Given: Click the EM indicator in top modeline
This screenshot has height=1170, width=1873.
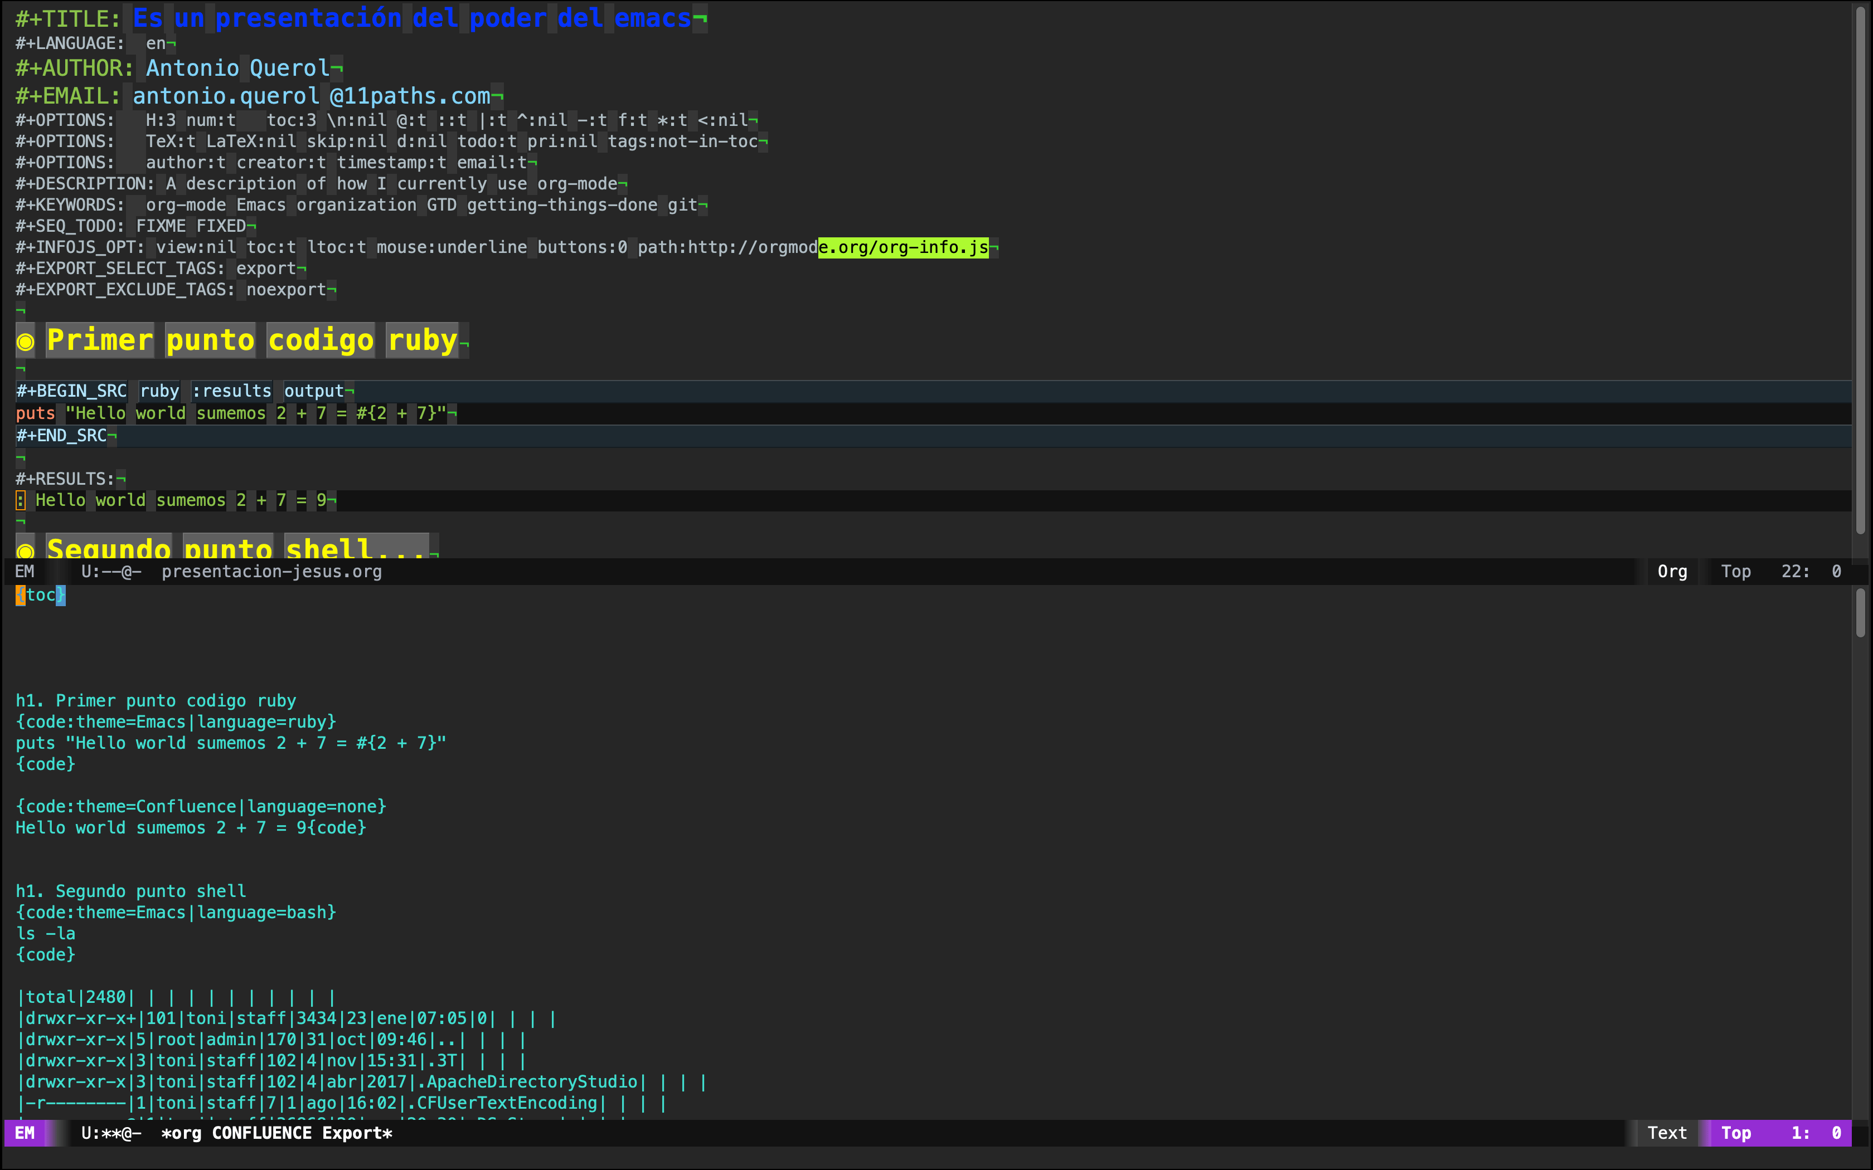Looking at the screenshot, I should coord(25,571).
